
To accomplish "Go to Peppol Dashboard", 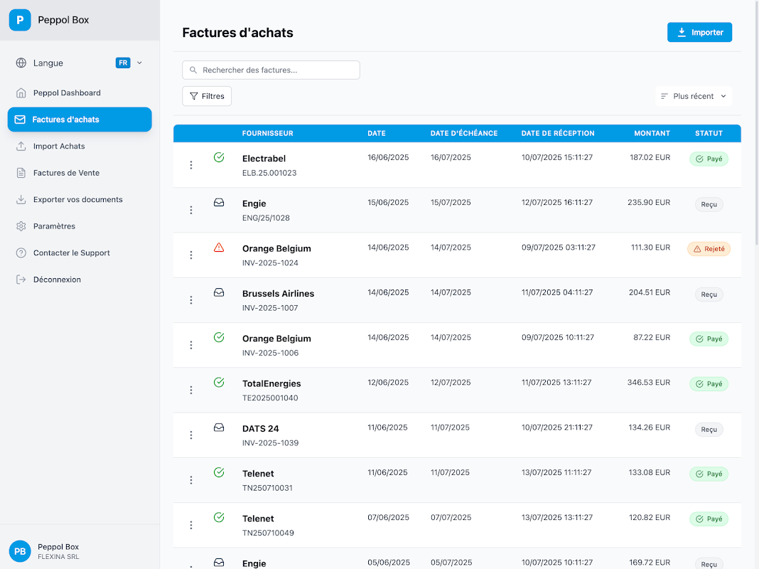I will [x=80, y=93].
